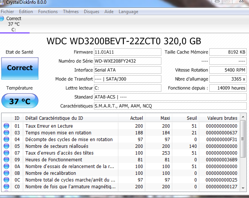Select the Heures de Fonctionnement row text

tap(54, 159)
